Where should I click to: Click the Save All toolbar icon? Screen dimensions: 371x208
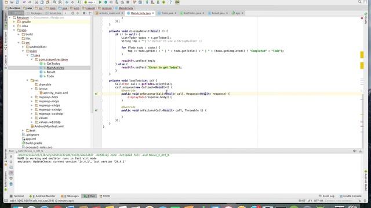click(12, 2)
